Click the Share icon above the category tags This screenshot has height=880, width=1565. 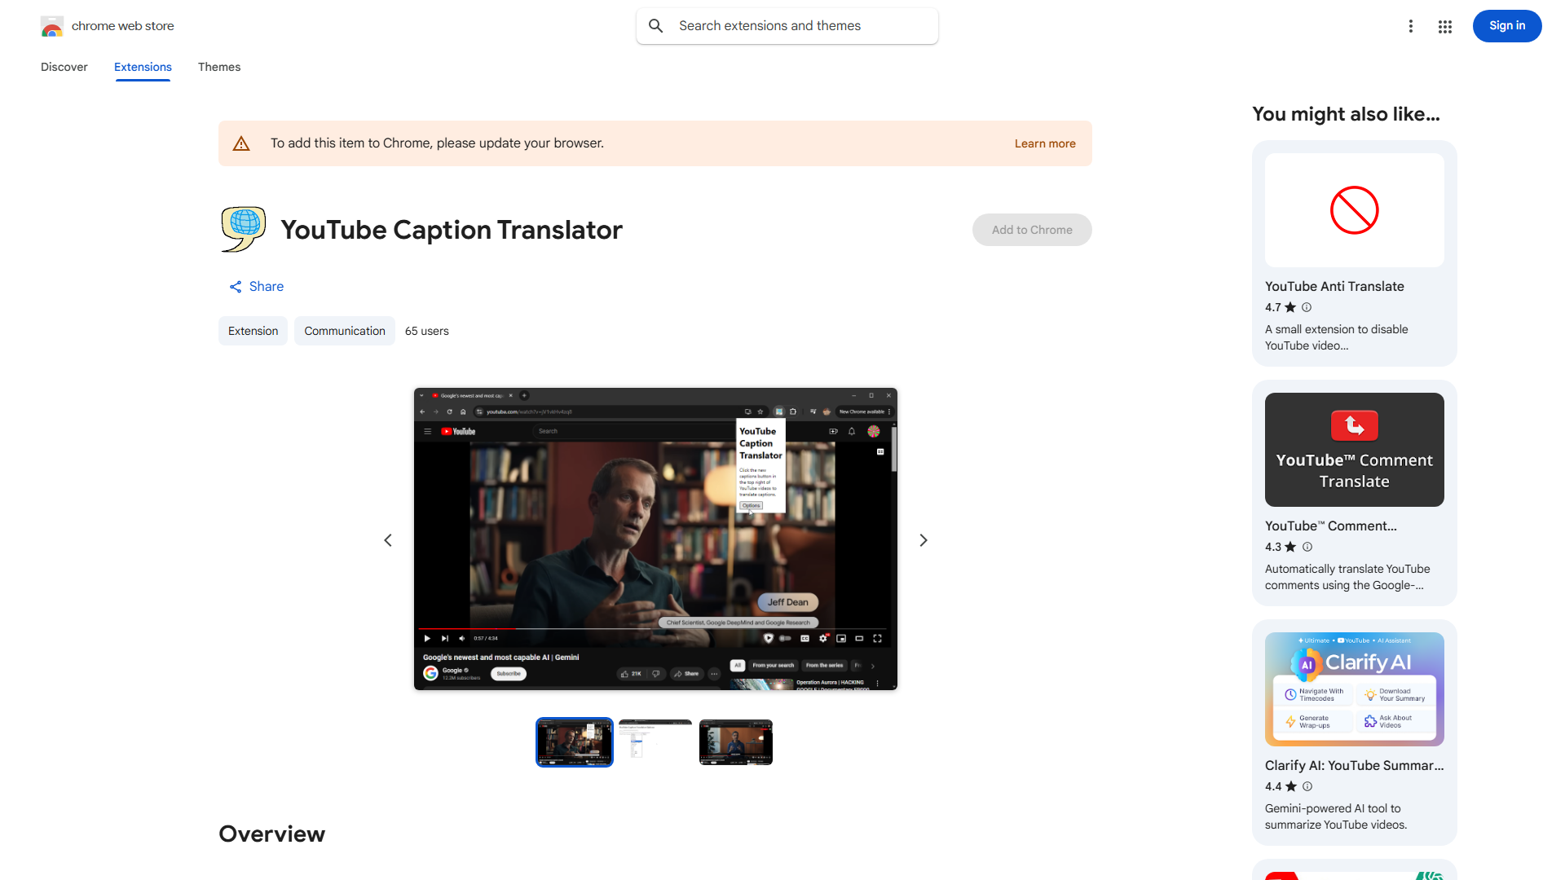(x=235, y=286)
